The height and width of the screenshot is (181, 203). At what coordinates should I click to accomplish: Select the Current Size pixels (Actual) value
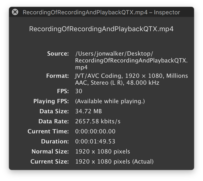[114, 162]
